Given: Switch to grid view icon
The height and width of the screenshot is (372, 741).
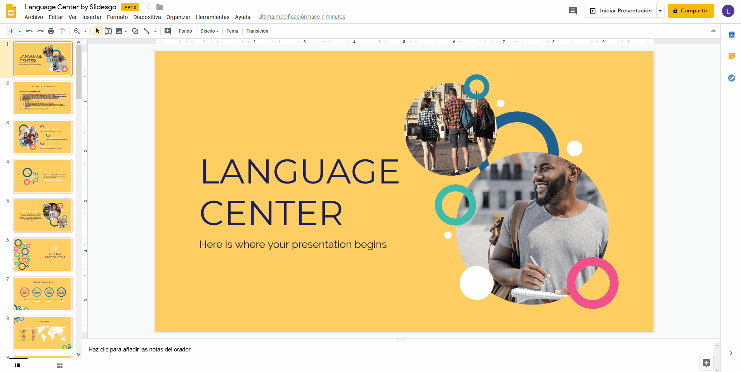Looking at the screenshot, I should 60,365.
